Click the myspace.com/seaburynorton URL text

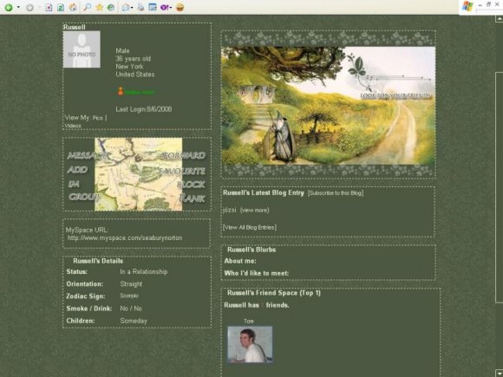(125, 237)
